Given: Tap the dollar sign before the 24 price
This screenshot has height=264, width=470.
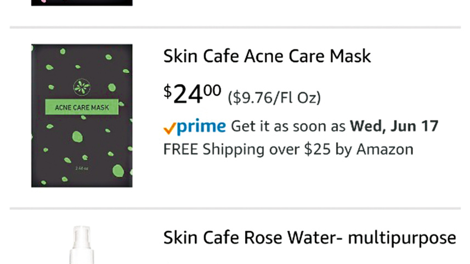Looking at the screenshot, I should coord(168,92).
